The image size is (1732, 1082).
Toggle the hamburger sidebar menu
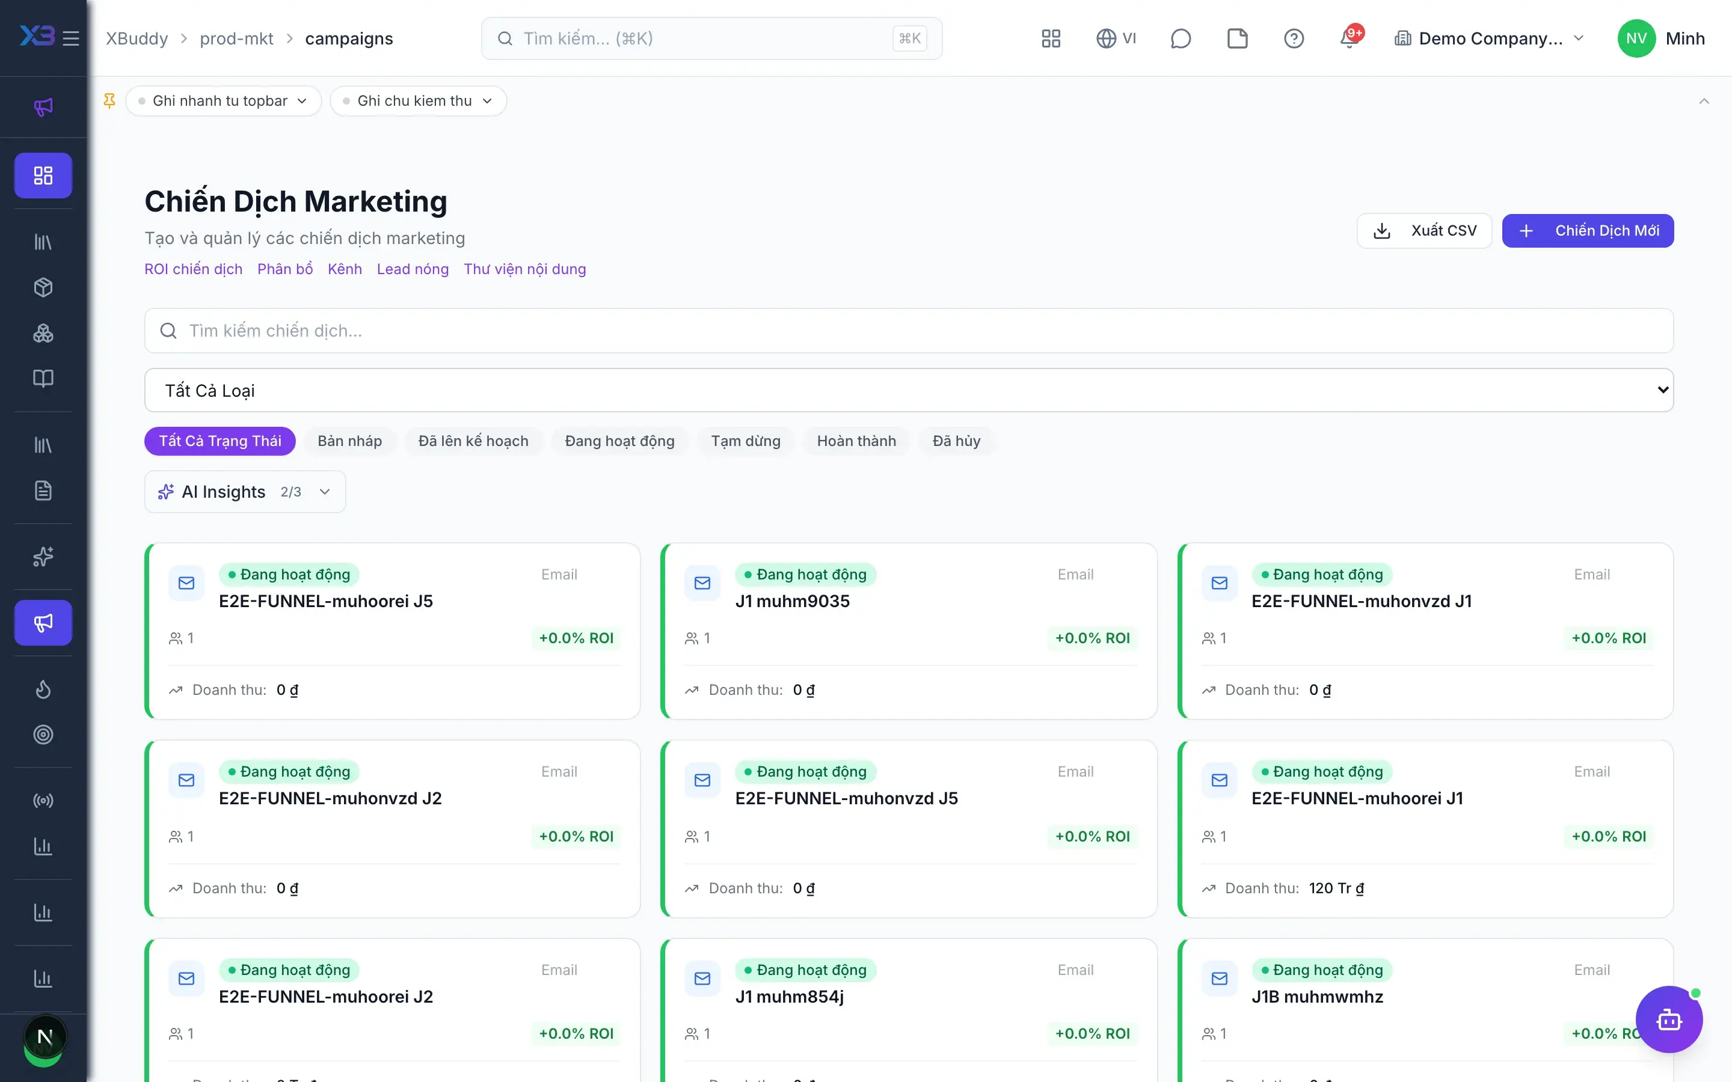pyautogui.click(x=71, y=38)
